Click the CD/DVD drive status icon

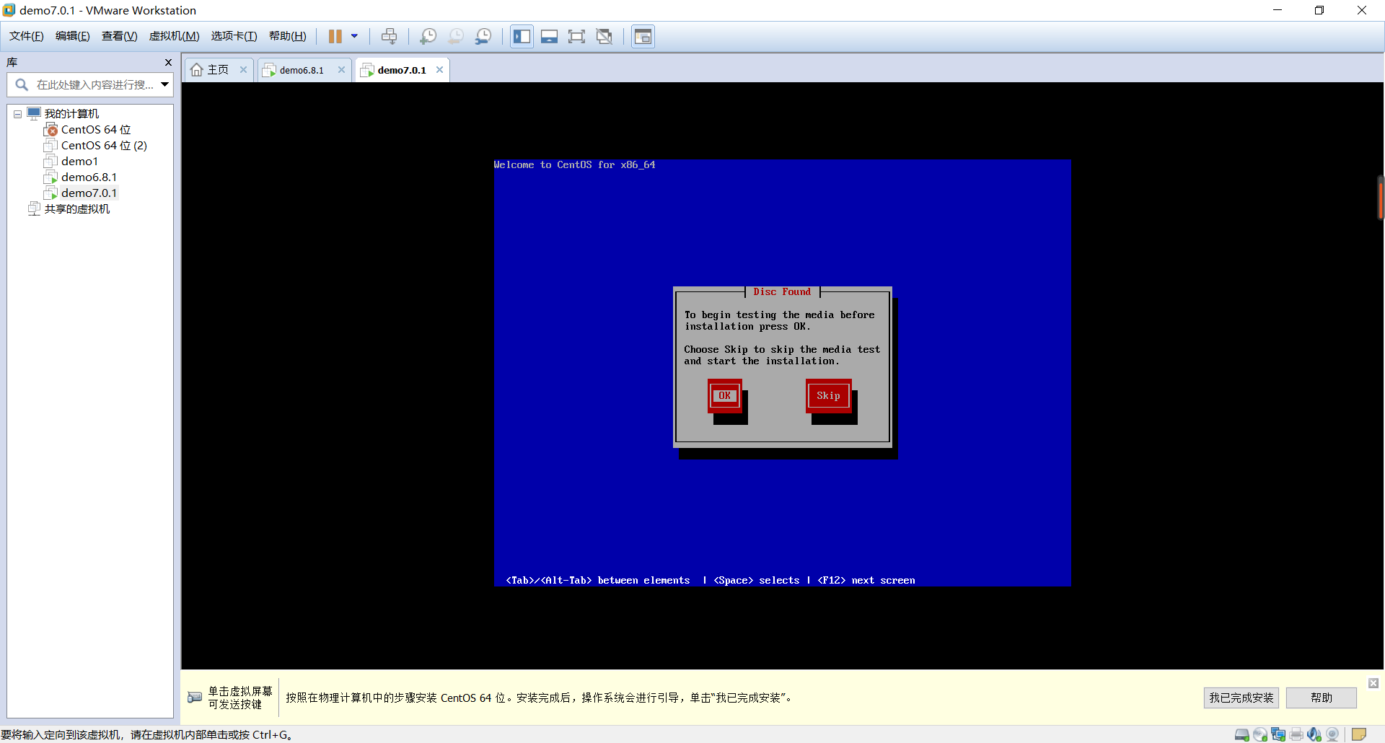click(x=1260, y=735)
